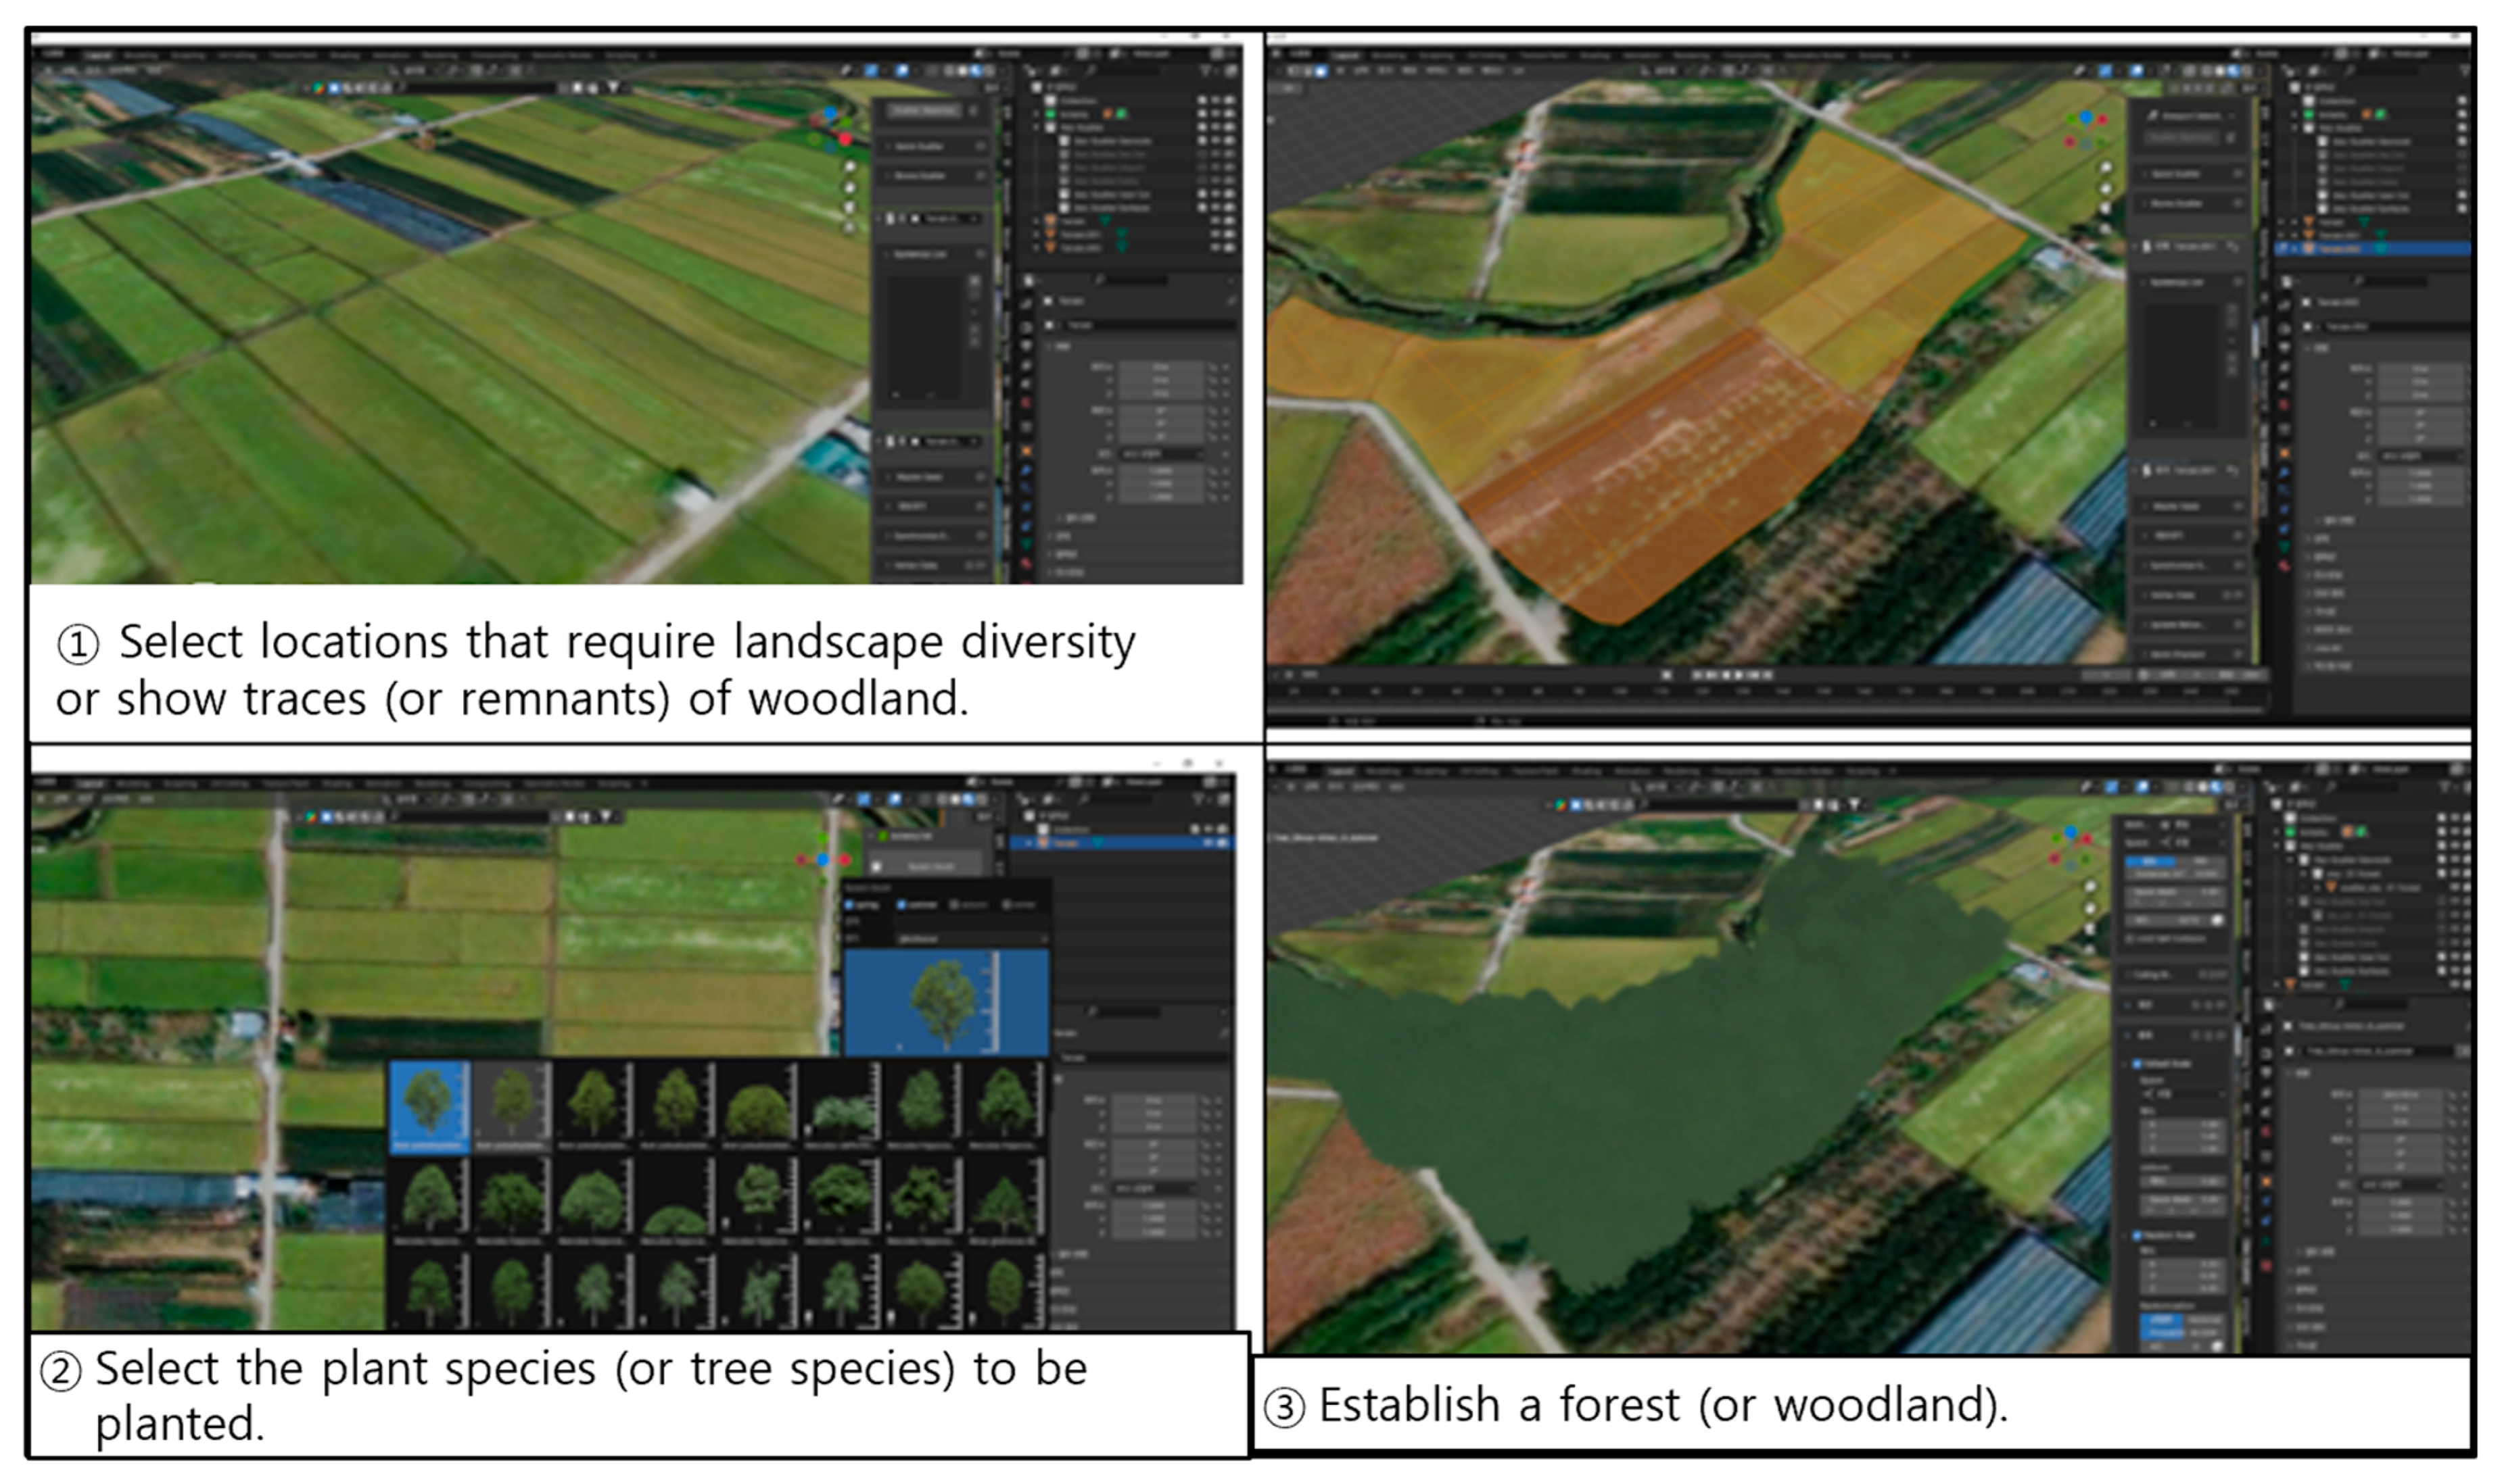Click red X-axis dot on species-screenshot gizmo
The height and width of the screenshot is (1484, 2502).
click(845, 859)
